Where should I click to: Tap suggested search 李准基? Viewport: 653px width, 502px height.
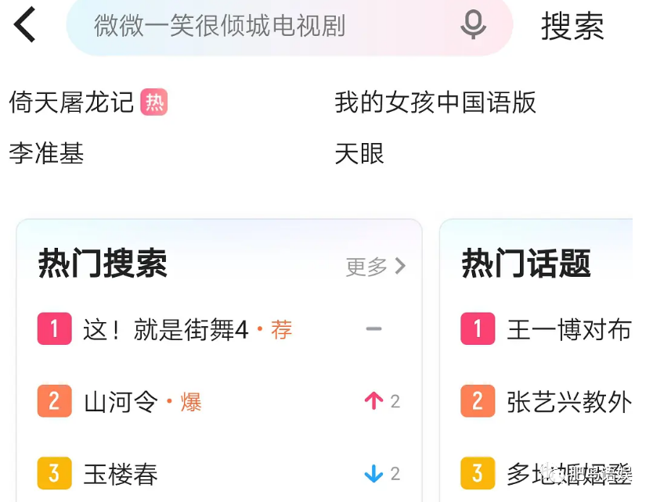46,153
